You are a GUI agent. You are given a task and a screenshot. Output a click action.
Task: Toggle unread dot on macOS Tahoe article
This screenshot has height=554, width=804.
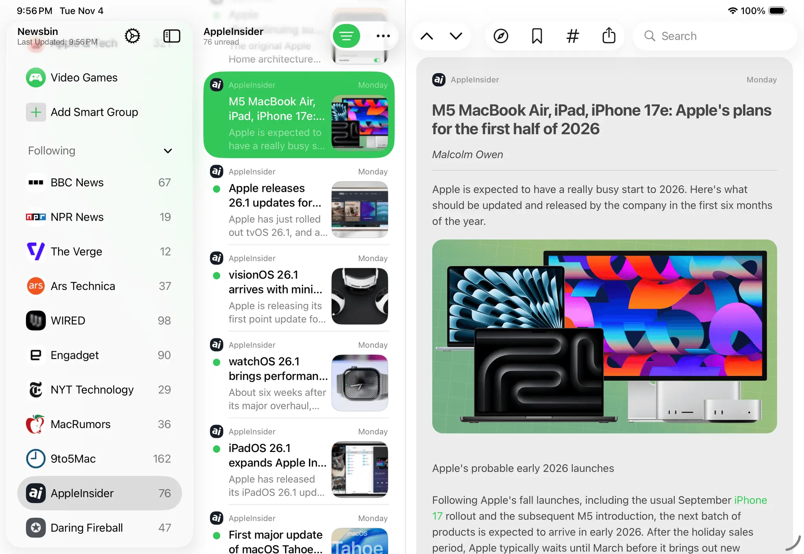point(216,536)
